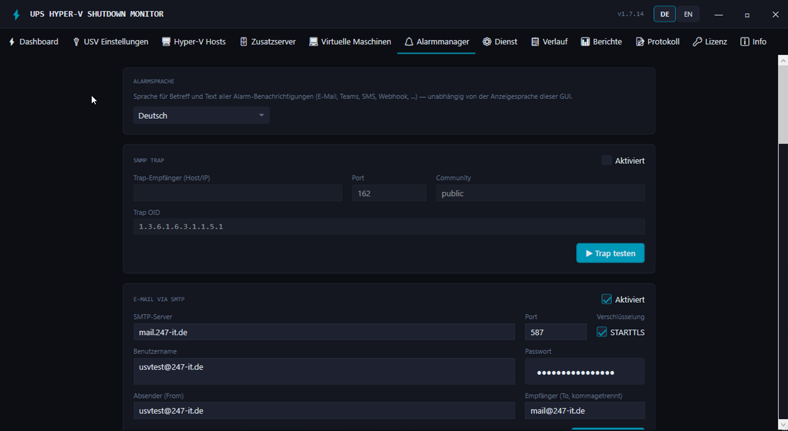Viewport: 788px width, 431px height.
Task: Minimize the application window
Action: pyautogui.click(x=719, y=15)
